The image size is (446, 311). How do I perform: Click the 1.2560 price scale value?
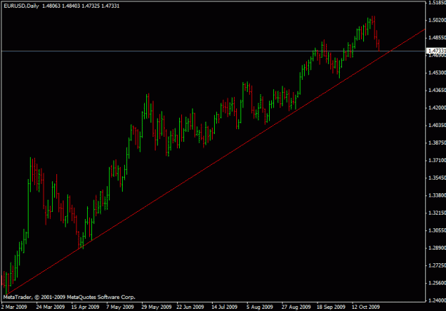pyautogui.click(x=437, y=283)
